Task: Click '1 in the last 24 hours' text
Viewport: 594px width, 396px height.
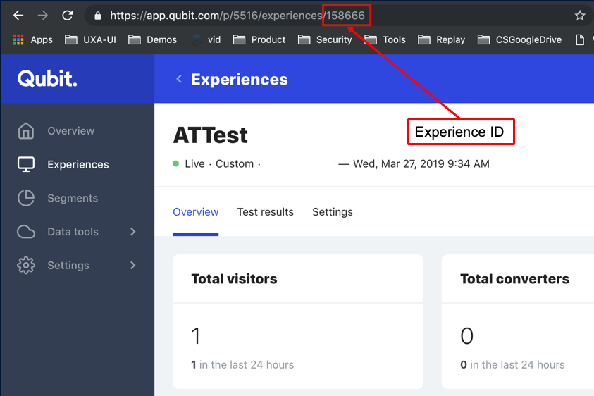Action: [x=242, y=364]
